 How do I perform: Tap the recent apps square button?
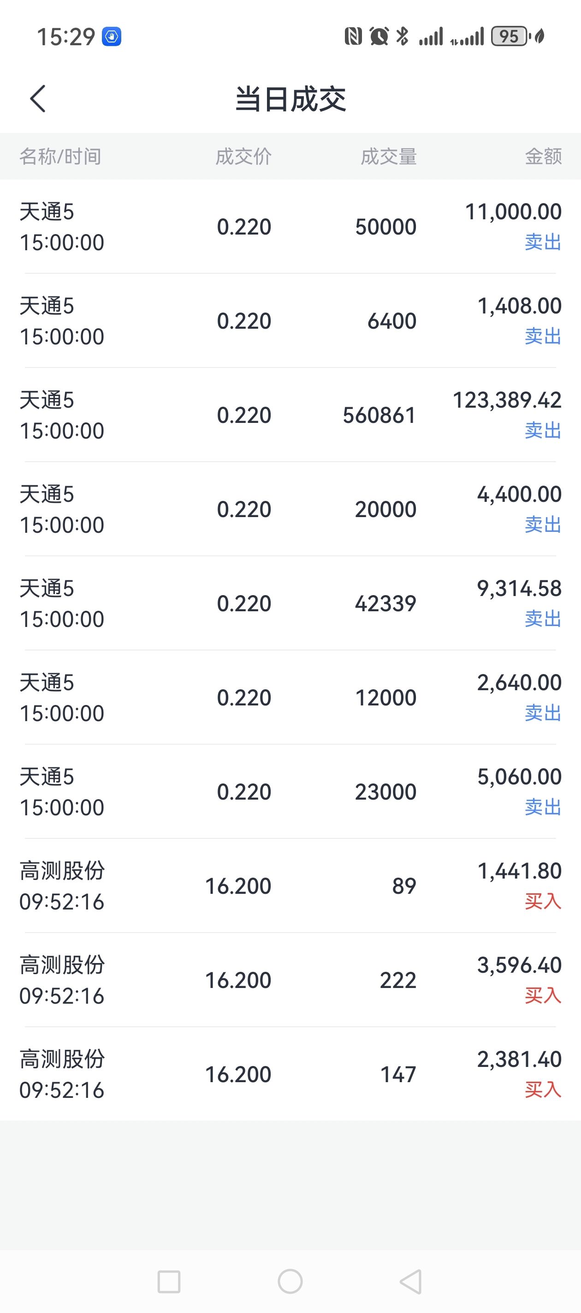click(169, 1281)
